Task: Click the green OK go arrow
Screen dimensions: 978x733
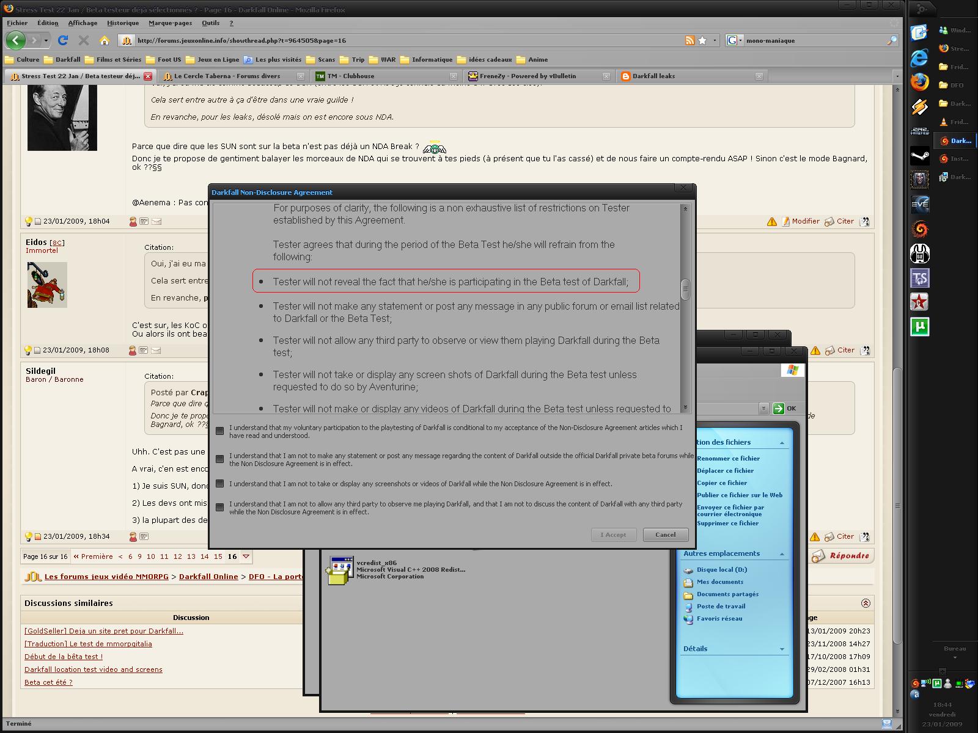Action: (778, 409)
